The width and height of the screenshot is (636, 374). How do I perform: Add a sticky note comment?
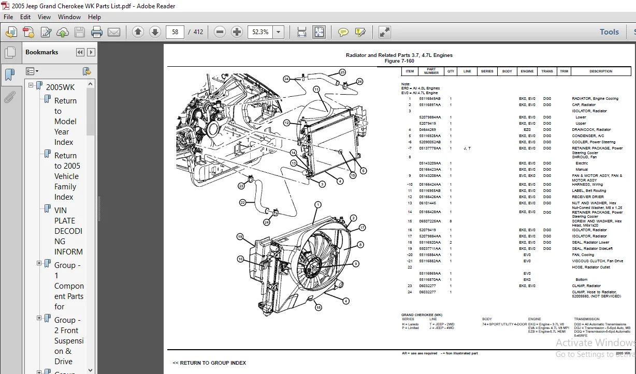click(343, 32)
